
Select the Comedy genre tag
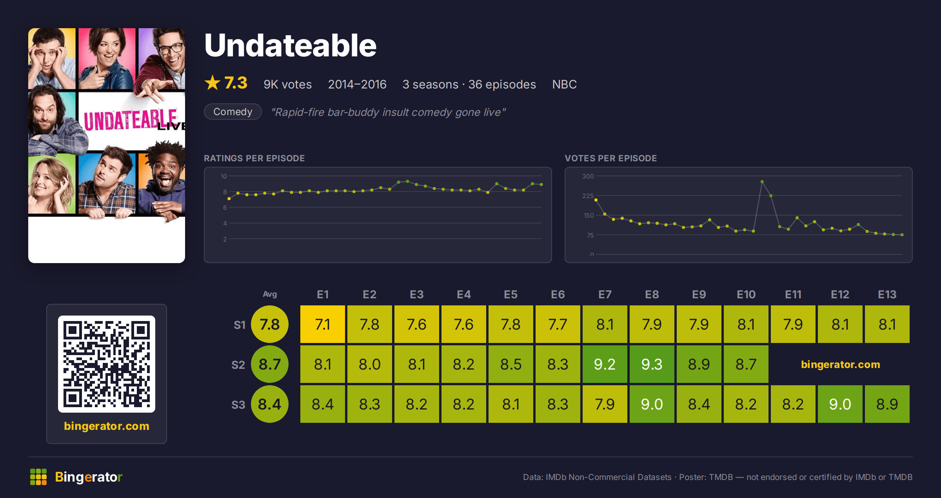click(233, 112)
